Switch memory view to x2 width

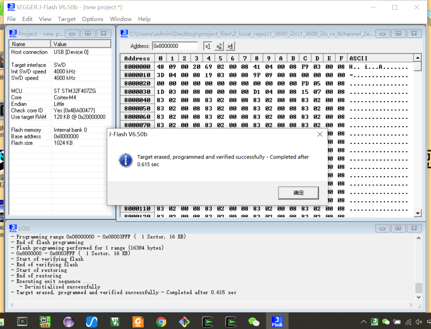(x=219, y=46)
